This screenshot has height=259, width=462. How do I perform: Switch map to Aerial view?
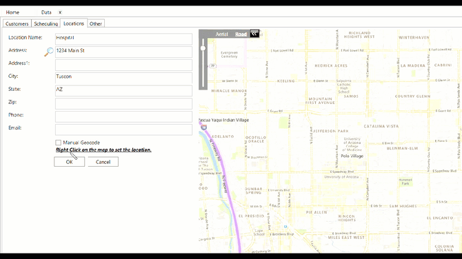click(222, 34)
